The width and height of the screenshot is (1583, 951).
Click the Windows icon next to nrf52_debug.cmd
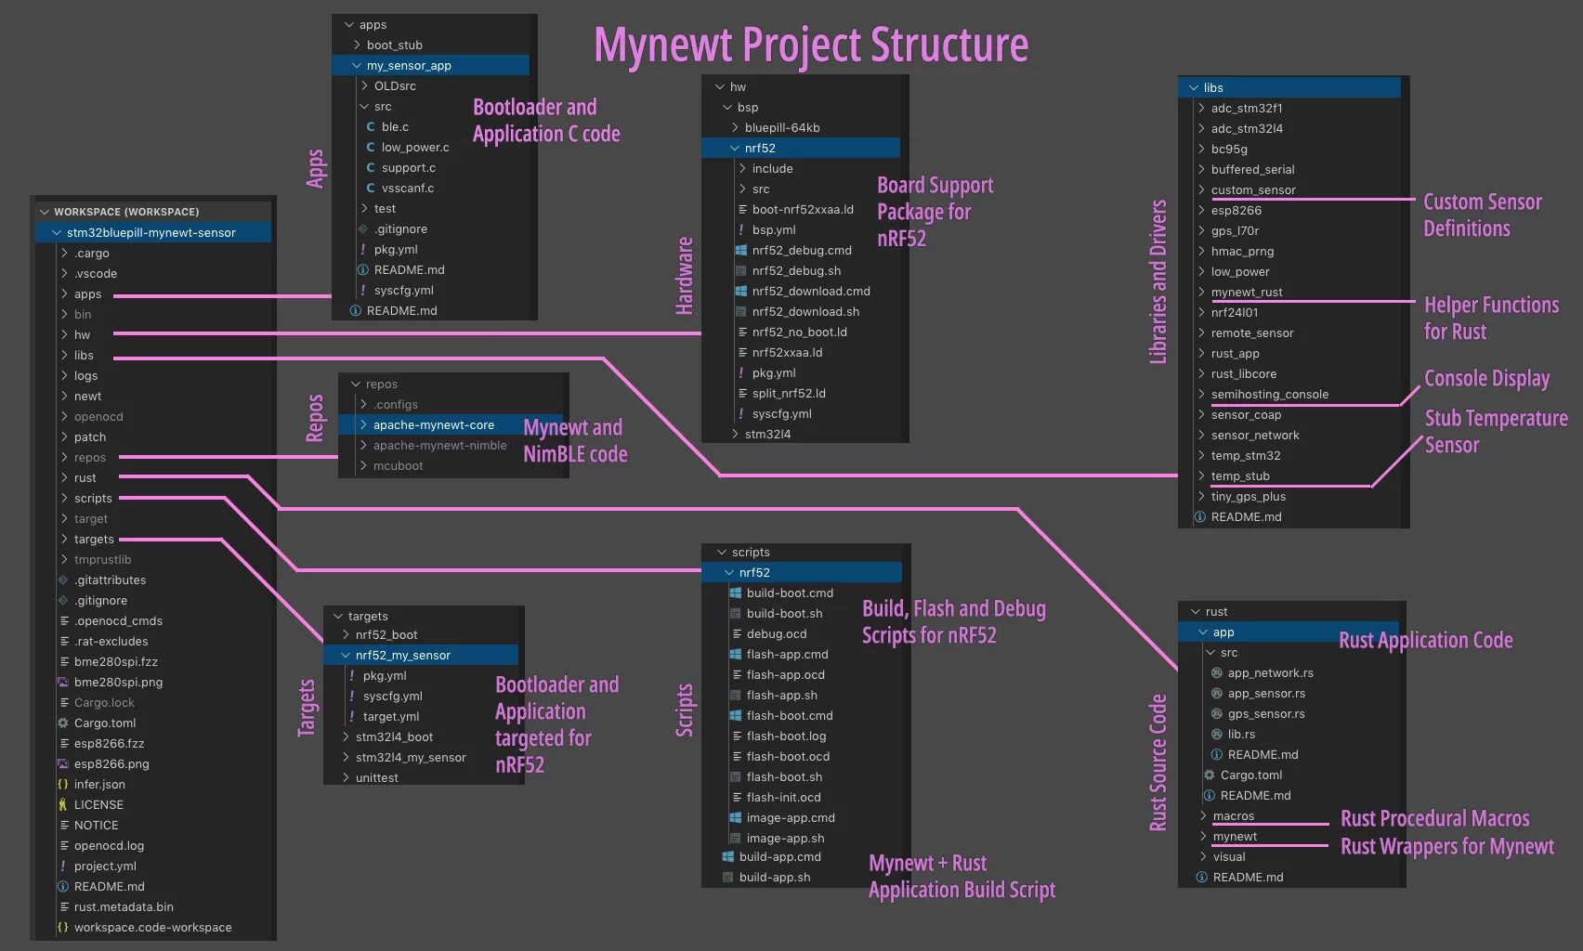coord(741,250)
